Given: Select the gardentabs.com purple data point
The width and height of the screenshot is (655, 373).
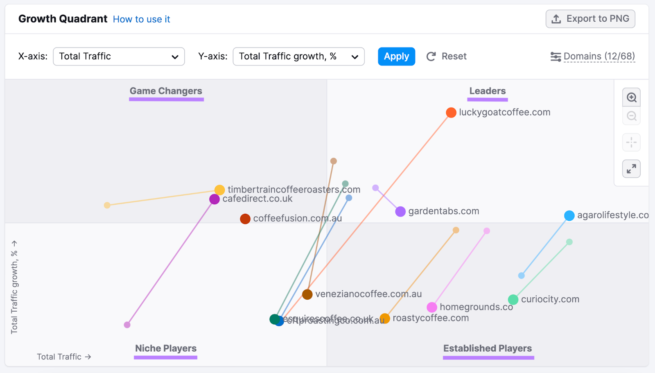Looking at the screenshot, I should click(x=400, y=211).
